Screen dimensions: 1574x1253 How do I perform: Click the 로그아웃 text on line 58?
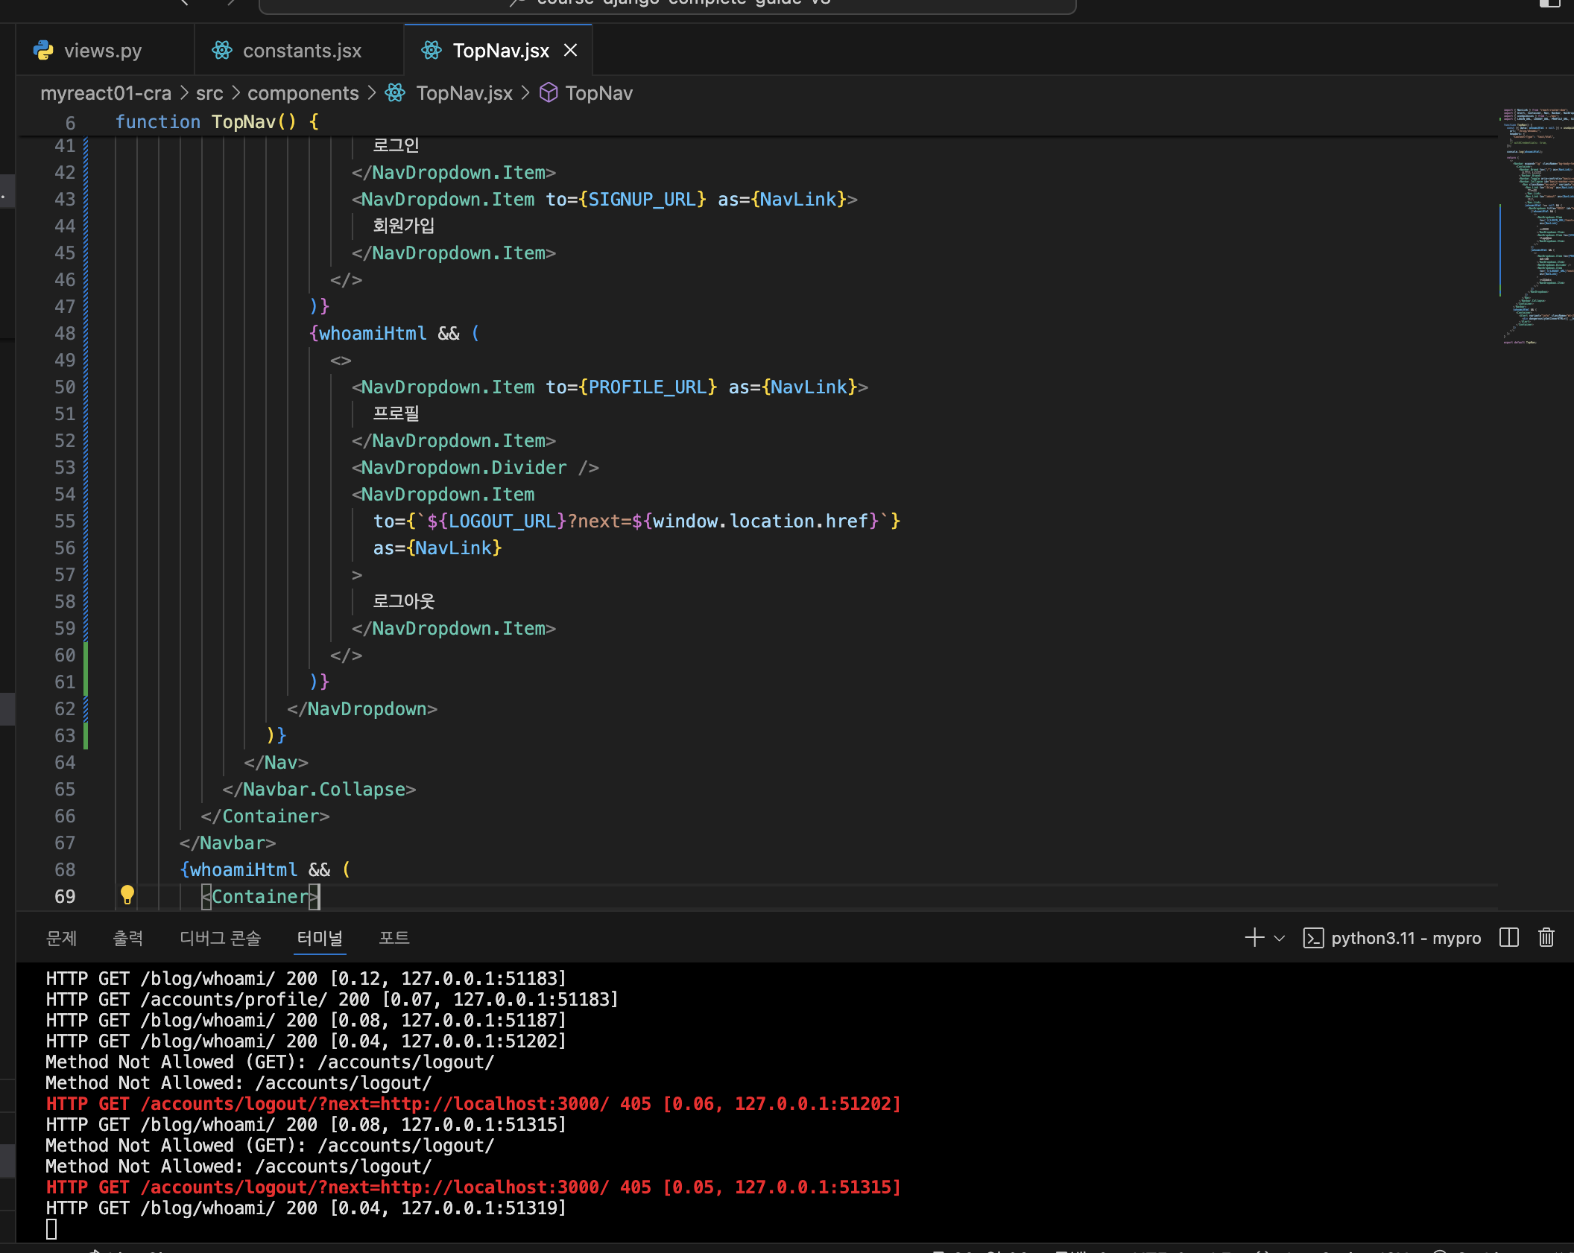(404, 602)
